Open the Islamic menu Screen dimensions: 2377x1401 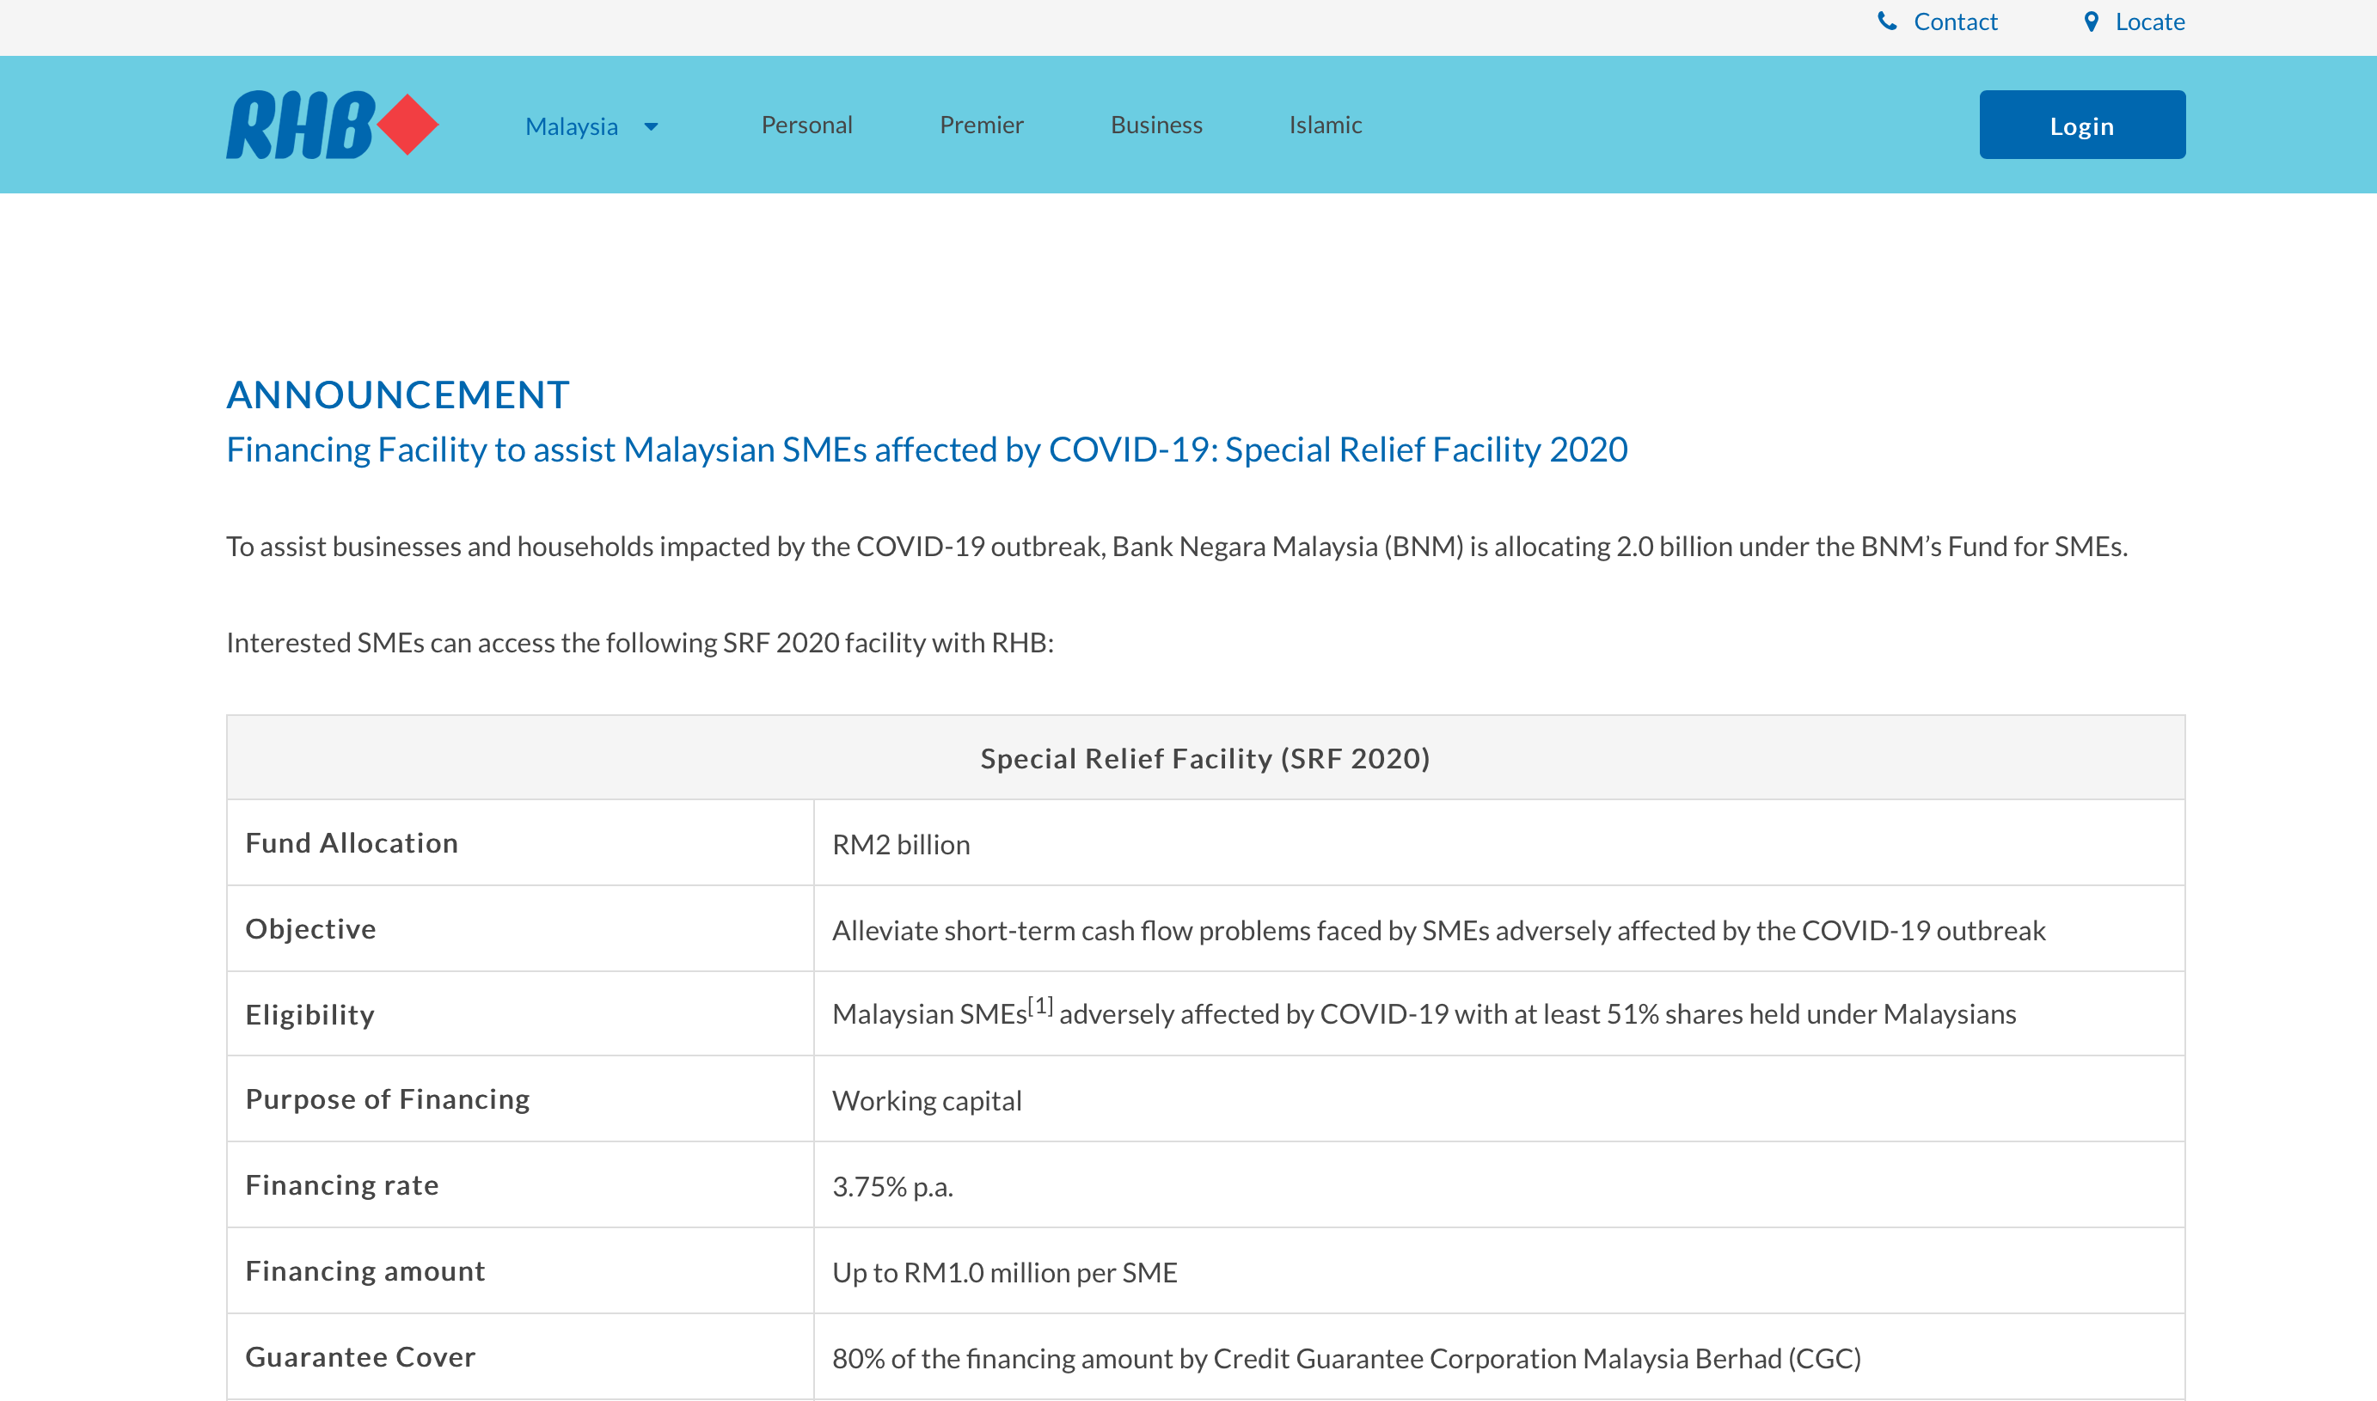click(x=1326, y=125)
